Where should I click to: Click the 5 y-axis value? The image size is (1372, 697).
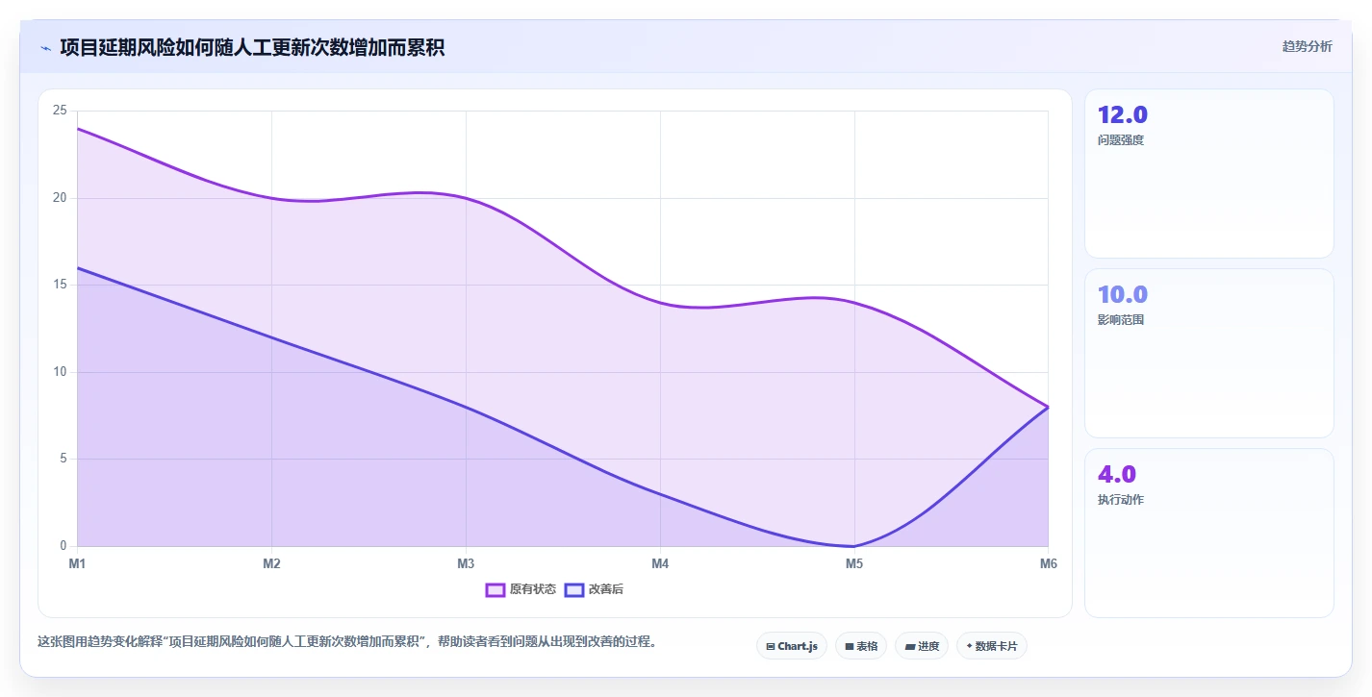point(64,459)
